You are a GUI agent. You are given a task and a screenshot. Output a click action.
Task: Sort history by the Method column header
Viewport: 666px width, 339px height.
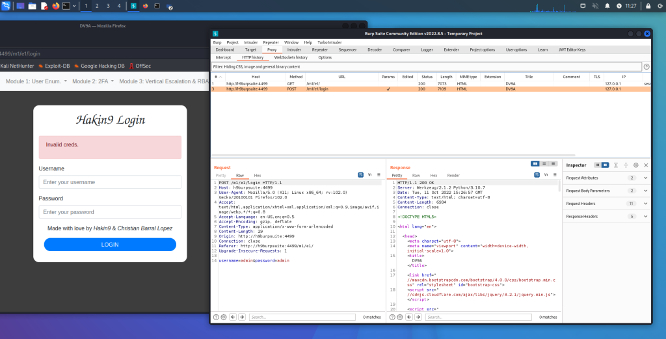point(296,77)
